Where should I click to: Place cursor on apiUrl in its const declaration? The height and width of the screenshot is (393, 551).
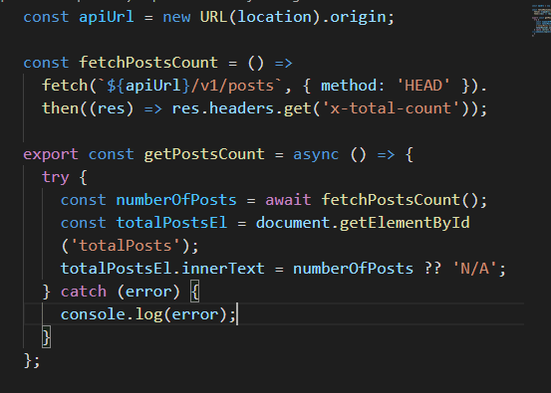pyautogui.click(x=107, y=17)
